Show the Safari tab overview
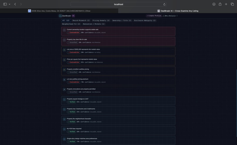The height and width of the screenshot is (145, 237). click(232, 4)
